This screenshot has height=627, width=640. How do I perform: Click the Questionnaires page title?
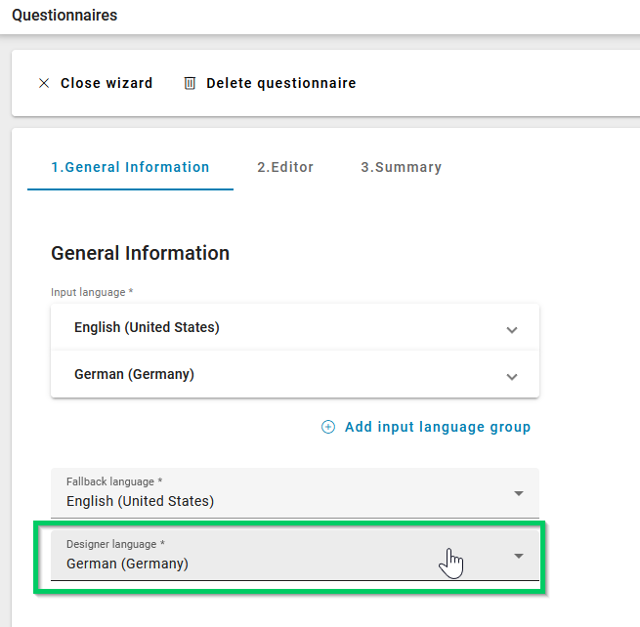tap(64, 16)
